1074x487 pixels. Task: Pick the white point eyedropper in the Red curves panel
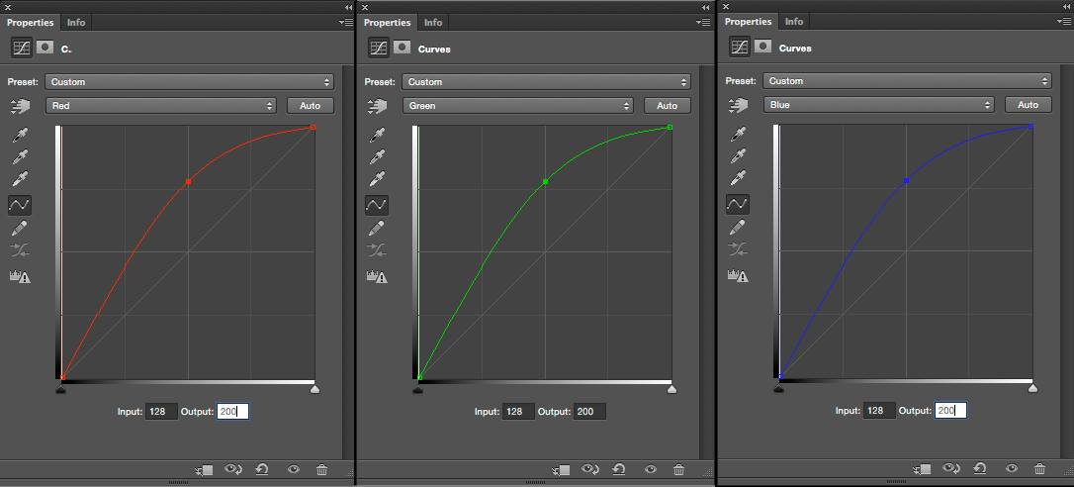(x=20, y=180)
